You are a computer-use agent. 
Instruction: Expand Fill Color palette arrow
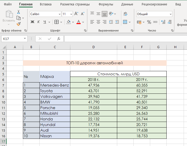pos(73,22)
